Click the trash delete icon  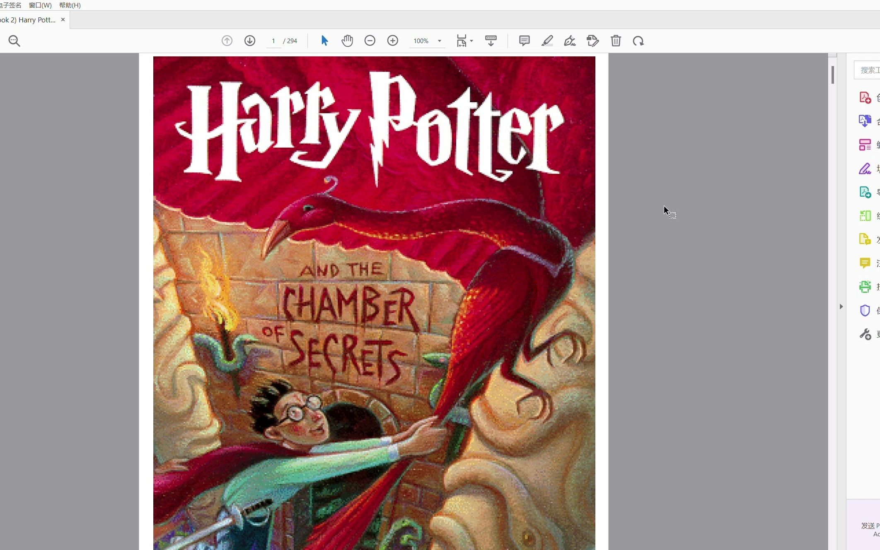(616, 41)
